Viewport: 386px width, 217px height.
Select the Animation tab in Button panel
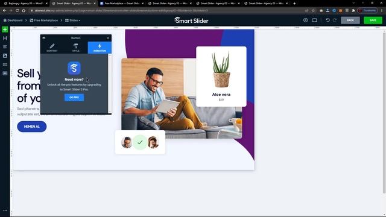pyautogui.click(x=100, y=48)
